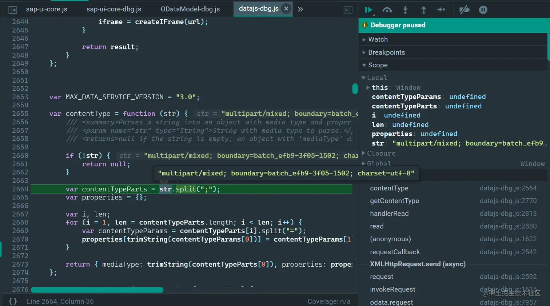This screenshot has height=306, width=550.
Task: Step into next function call
Action: pos(405,10)
